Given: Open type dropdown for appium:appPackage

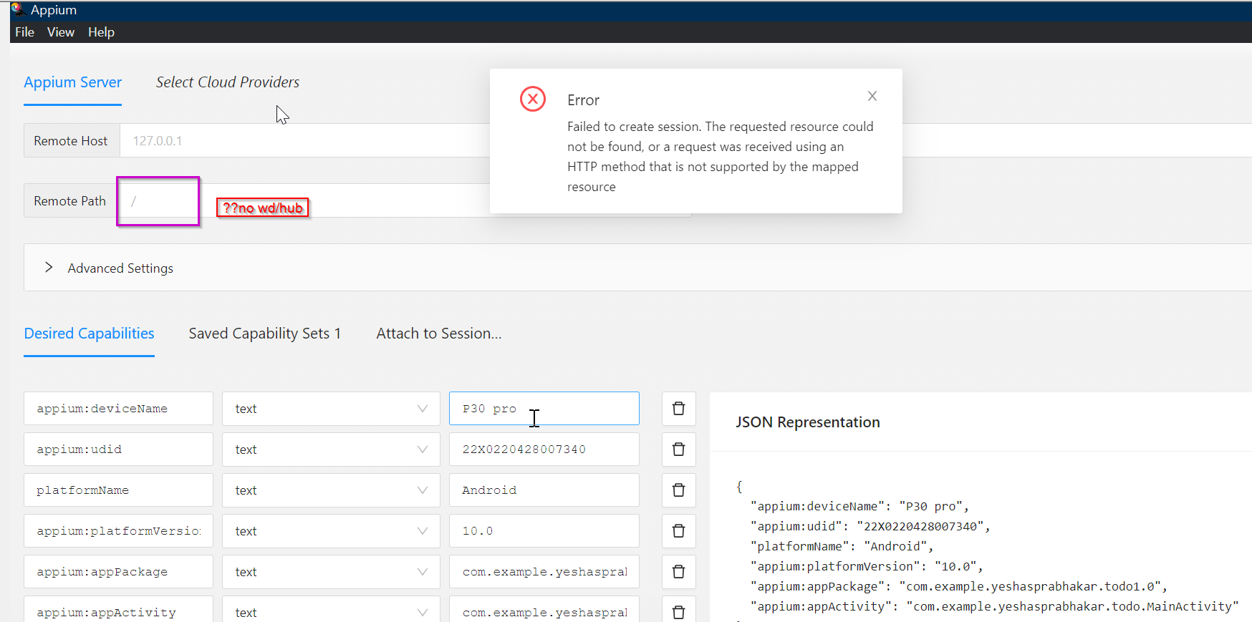Looking at the screenshot, I should [331, 572].
